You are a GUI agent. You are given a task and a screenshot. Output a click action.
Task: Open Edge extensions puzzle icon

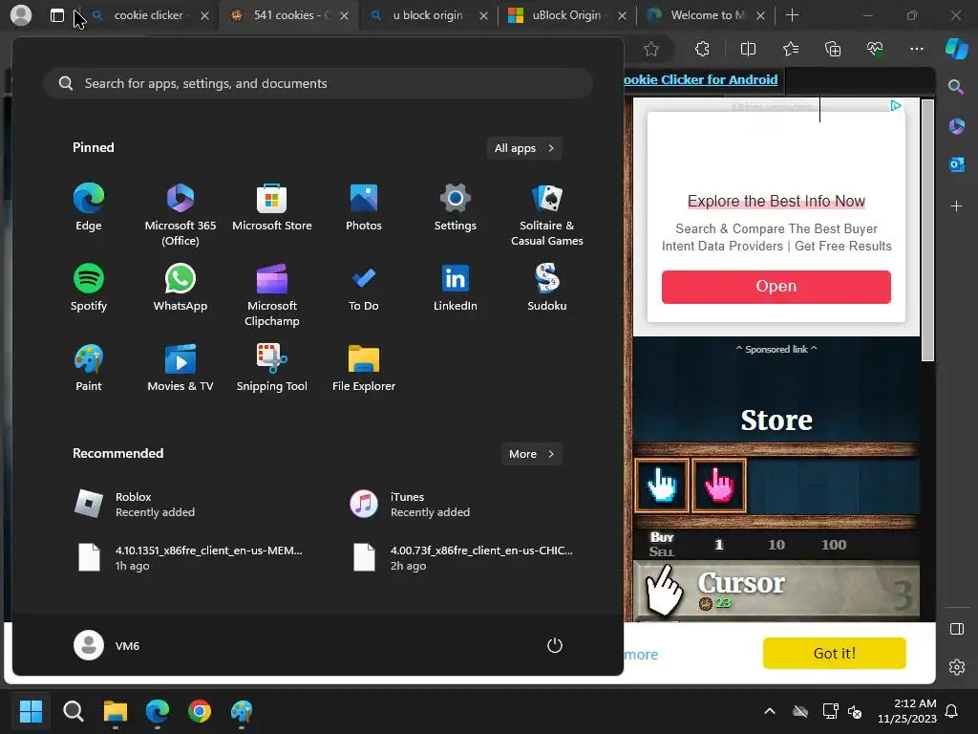(702, 49)
